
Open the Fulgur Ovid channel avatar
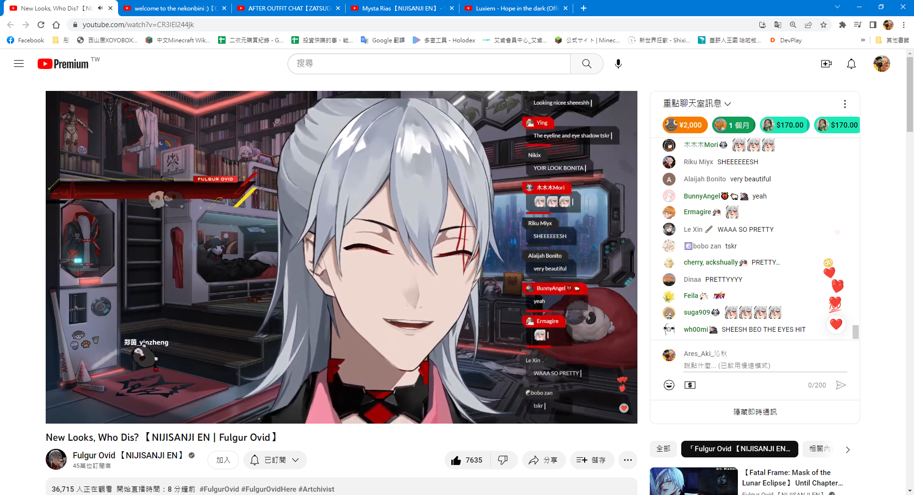tap(56, 459)
